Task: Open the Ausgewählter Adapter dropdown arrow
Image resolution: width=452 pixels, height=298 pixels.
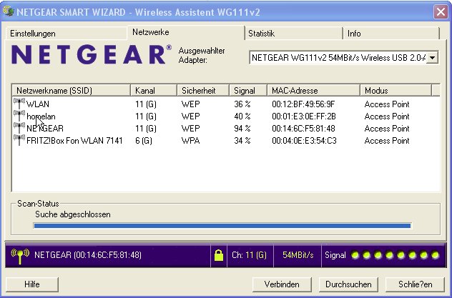Action: point(432,58)
